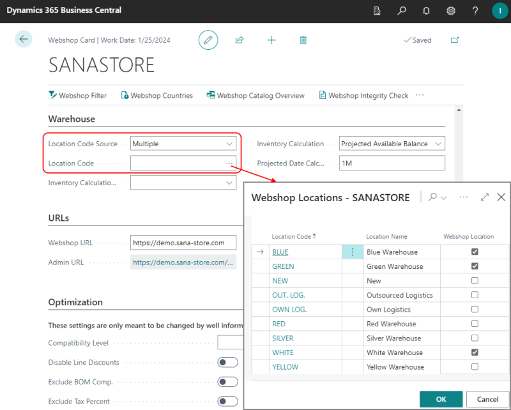Check Webshop Location for Own Logistics
Screen dimensions: 511x410
tap(475, 309)
